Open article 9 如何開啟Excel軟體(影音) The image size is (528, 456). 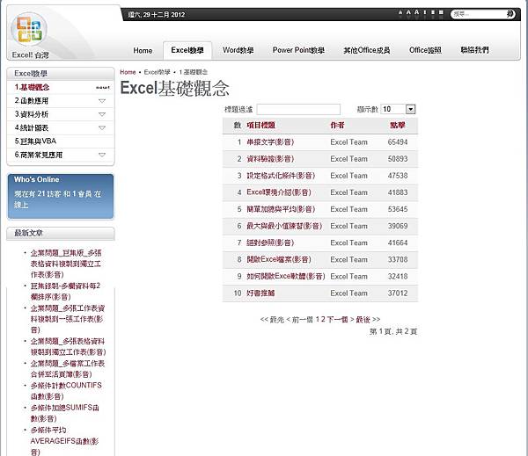click(286, 277)
